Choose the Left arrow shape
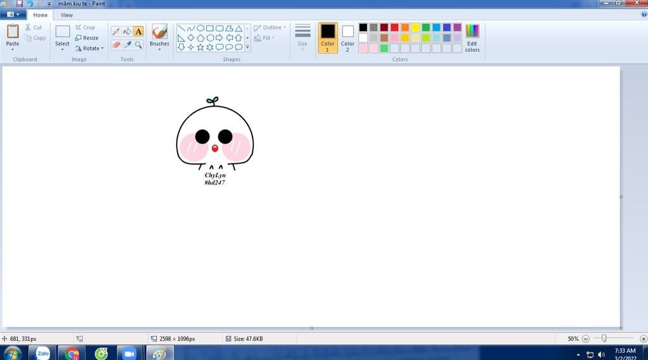Viewport: 648px width, 360px height. pyautogui.click(x=229, y=38)
